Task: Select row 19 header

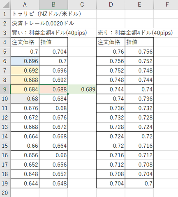Action: pyautogui.click(x=5, y=183)
